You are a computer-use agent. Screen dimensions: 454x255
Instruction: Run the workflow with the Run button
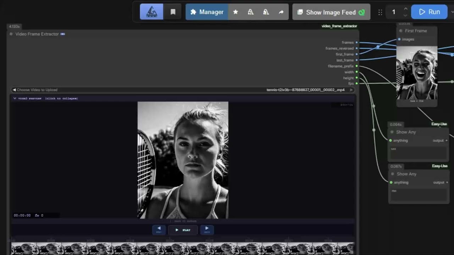point(429,12)
